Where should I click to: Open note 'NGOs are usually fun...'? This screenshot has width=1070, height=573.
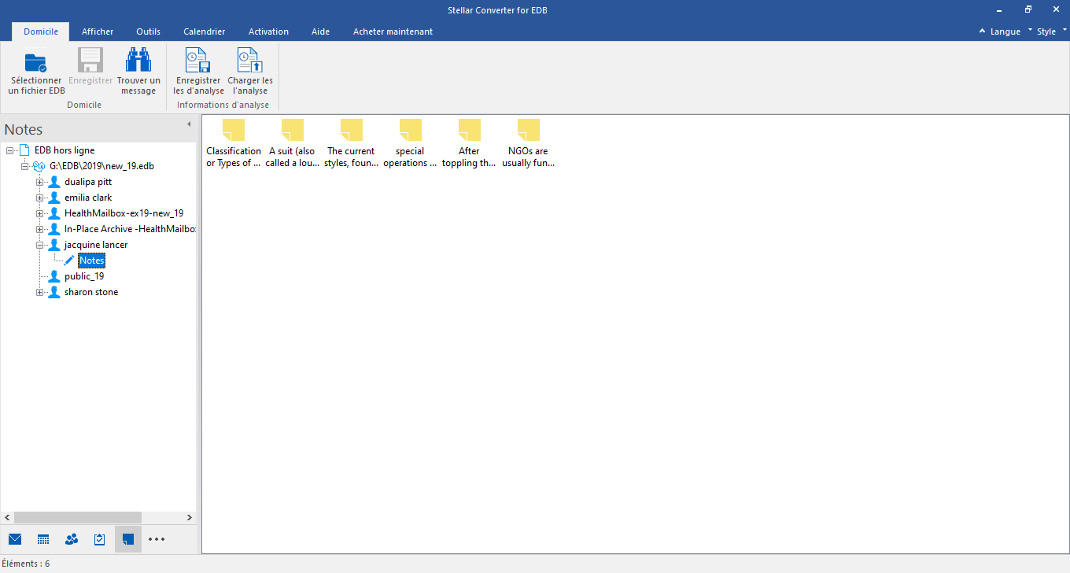528,143
